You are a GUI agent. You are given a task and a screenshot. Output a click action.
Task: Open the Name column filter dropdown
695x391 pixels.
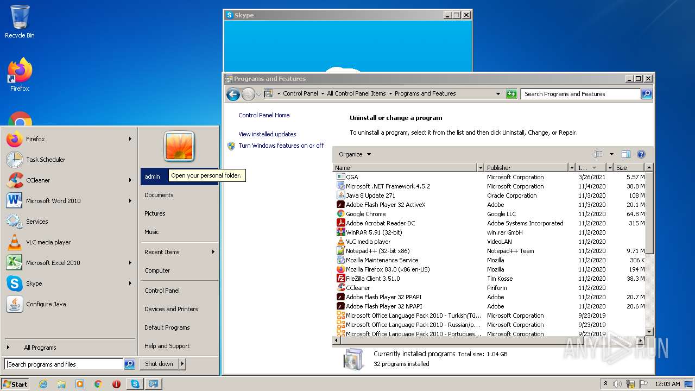click(480, 168)
